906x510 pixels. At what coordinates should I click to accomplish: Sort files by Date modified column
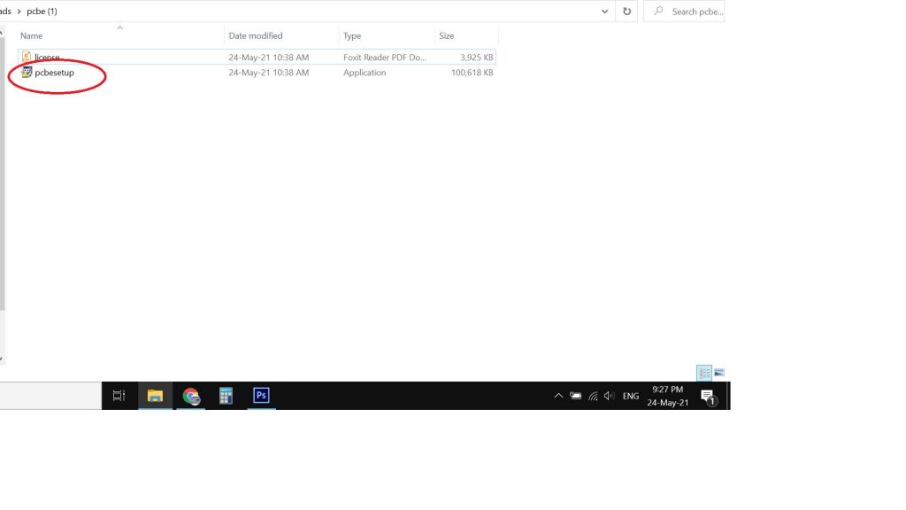(x=256, y=36)
